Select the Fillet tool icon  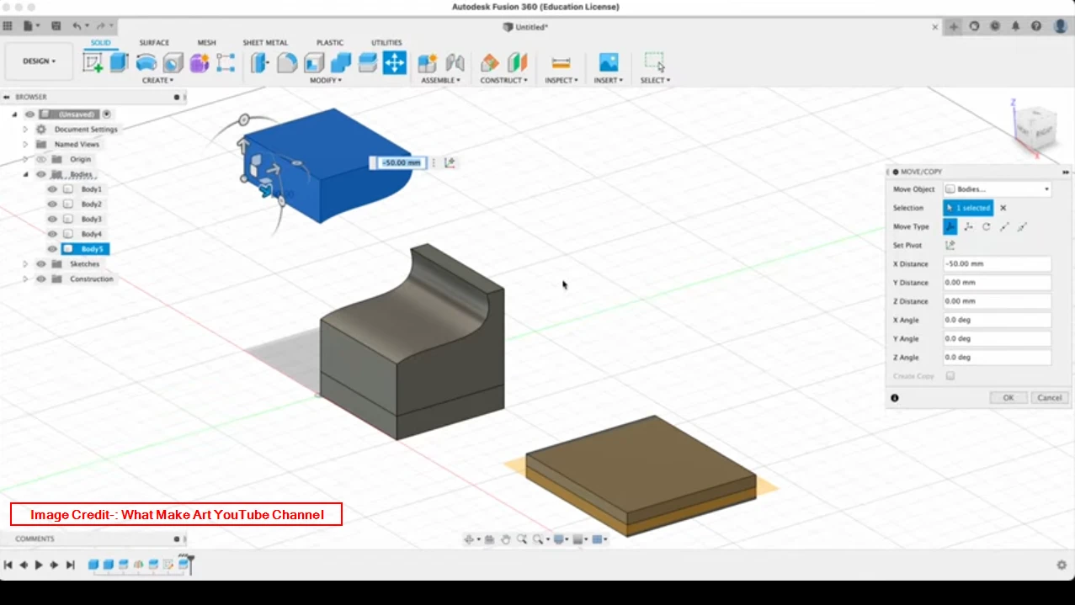tap(287, 62)
